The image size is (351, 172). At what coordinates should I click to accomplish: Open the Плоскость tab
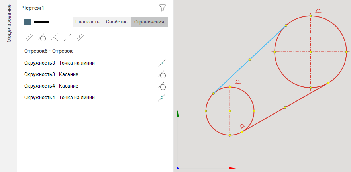coord(87,22)
